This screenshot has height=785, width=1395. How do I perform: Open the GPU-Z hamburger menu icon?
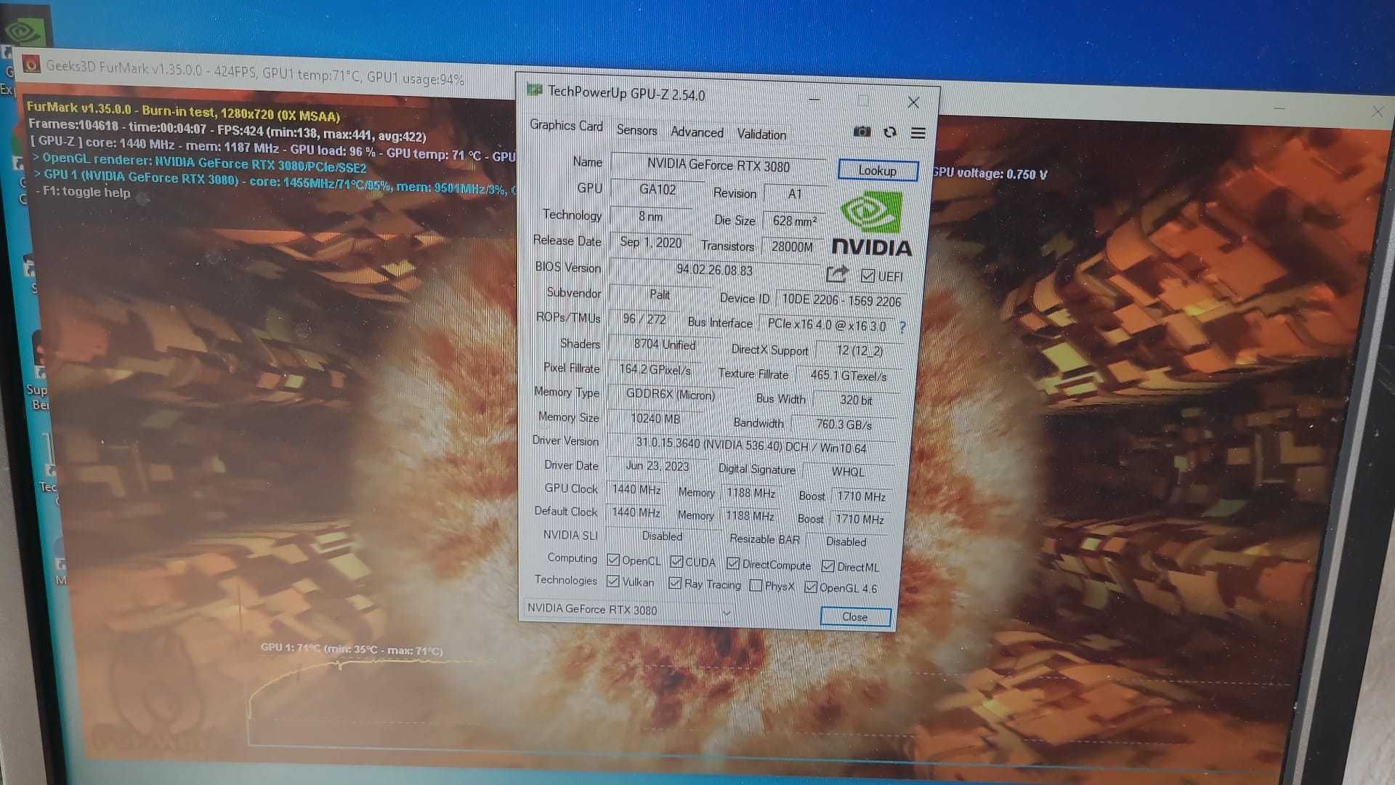[x=918, y=133]
